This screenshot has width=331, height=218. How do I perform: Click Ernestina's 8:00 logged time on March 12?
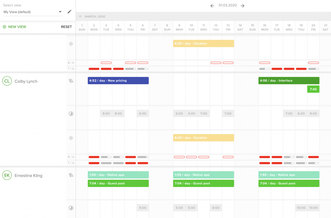pos(216,208)
